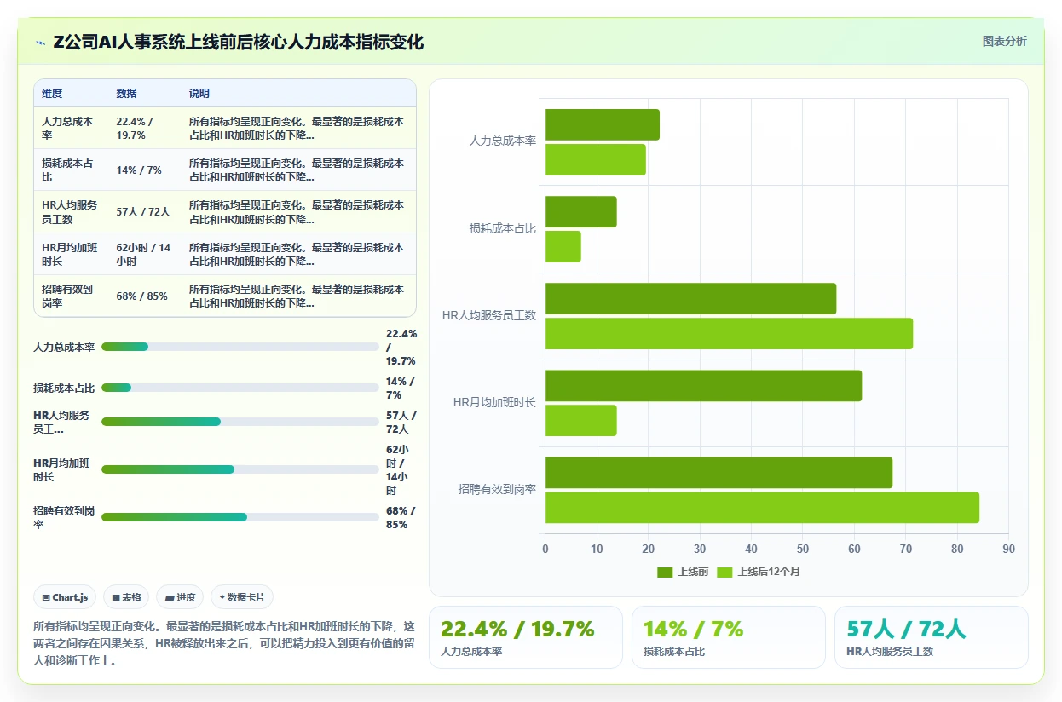Click the lightning icon beside the title
The width and height of the screenshot is (1062, 702).
pyautogui.click(x=41, y=43)
